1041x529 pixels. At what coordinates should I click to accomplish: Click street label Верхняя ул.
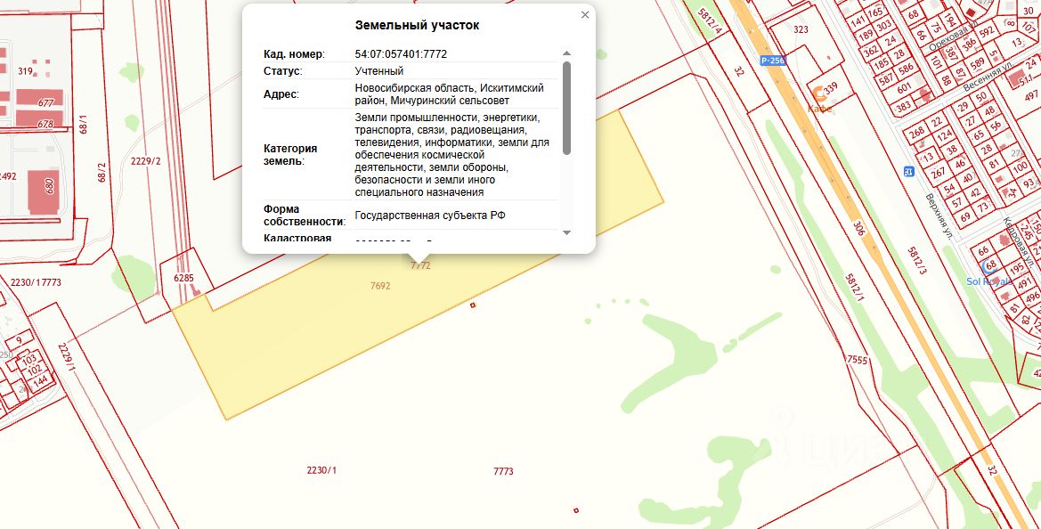pos(939,216)
